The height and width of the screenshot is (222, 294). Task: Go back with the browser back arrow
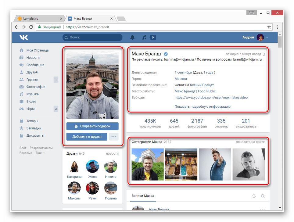(16, 27)
